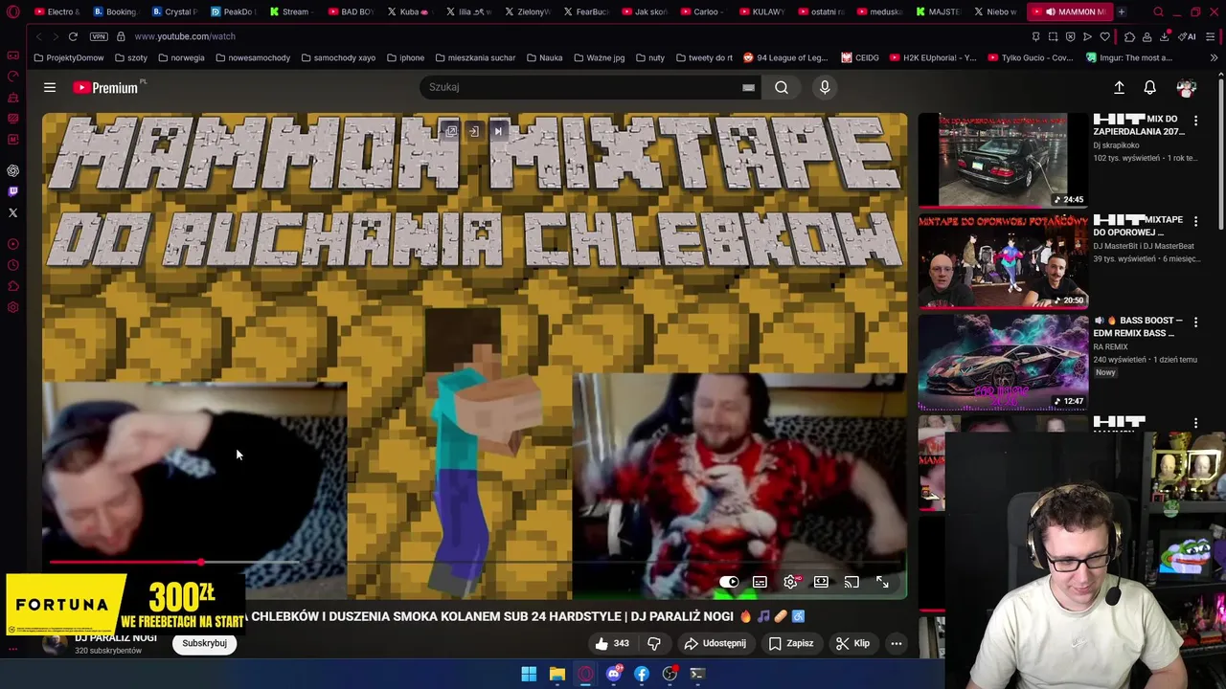Save the video with Zapisz
The height and width of the screenshot is (689, 1226).
click(x=790, y=643)
